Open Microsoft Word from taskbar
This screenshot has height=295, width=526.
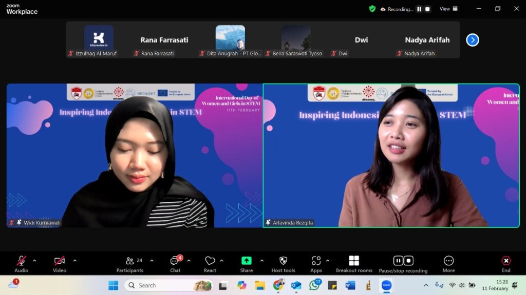350,285
